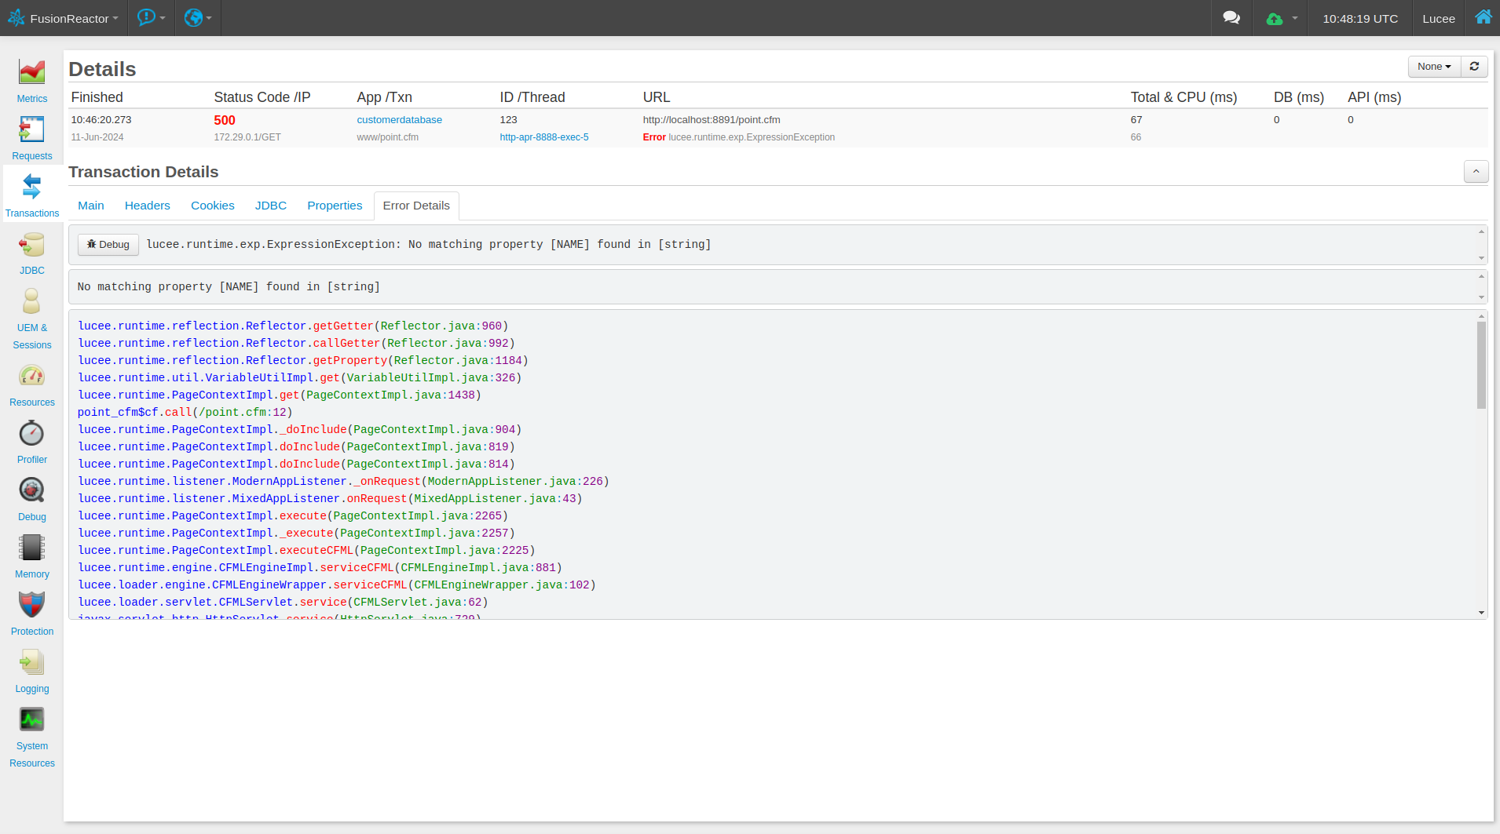Switch to the JDBC tab

(271, 206)
